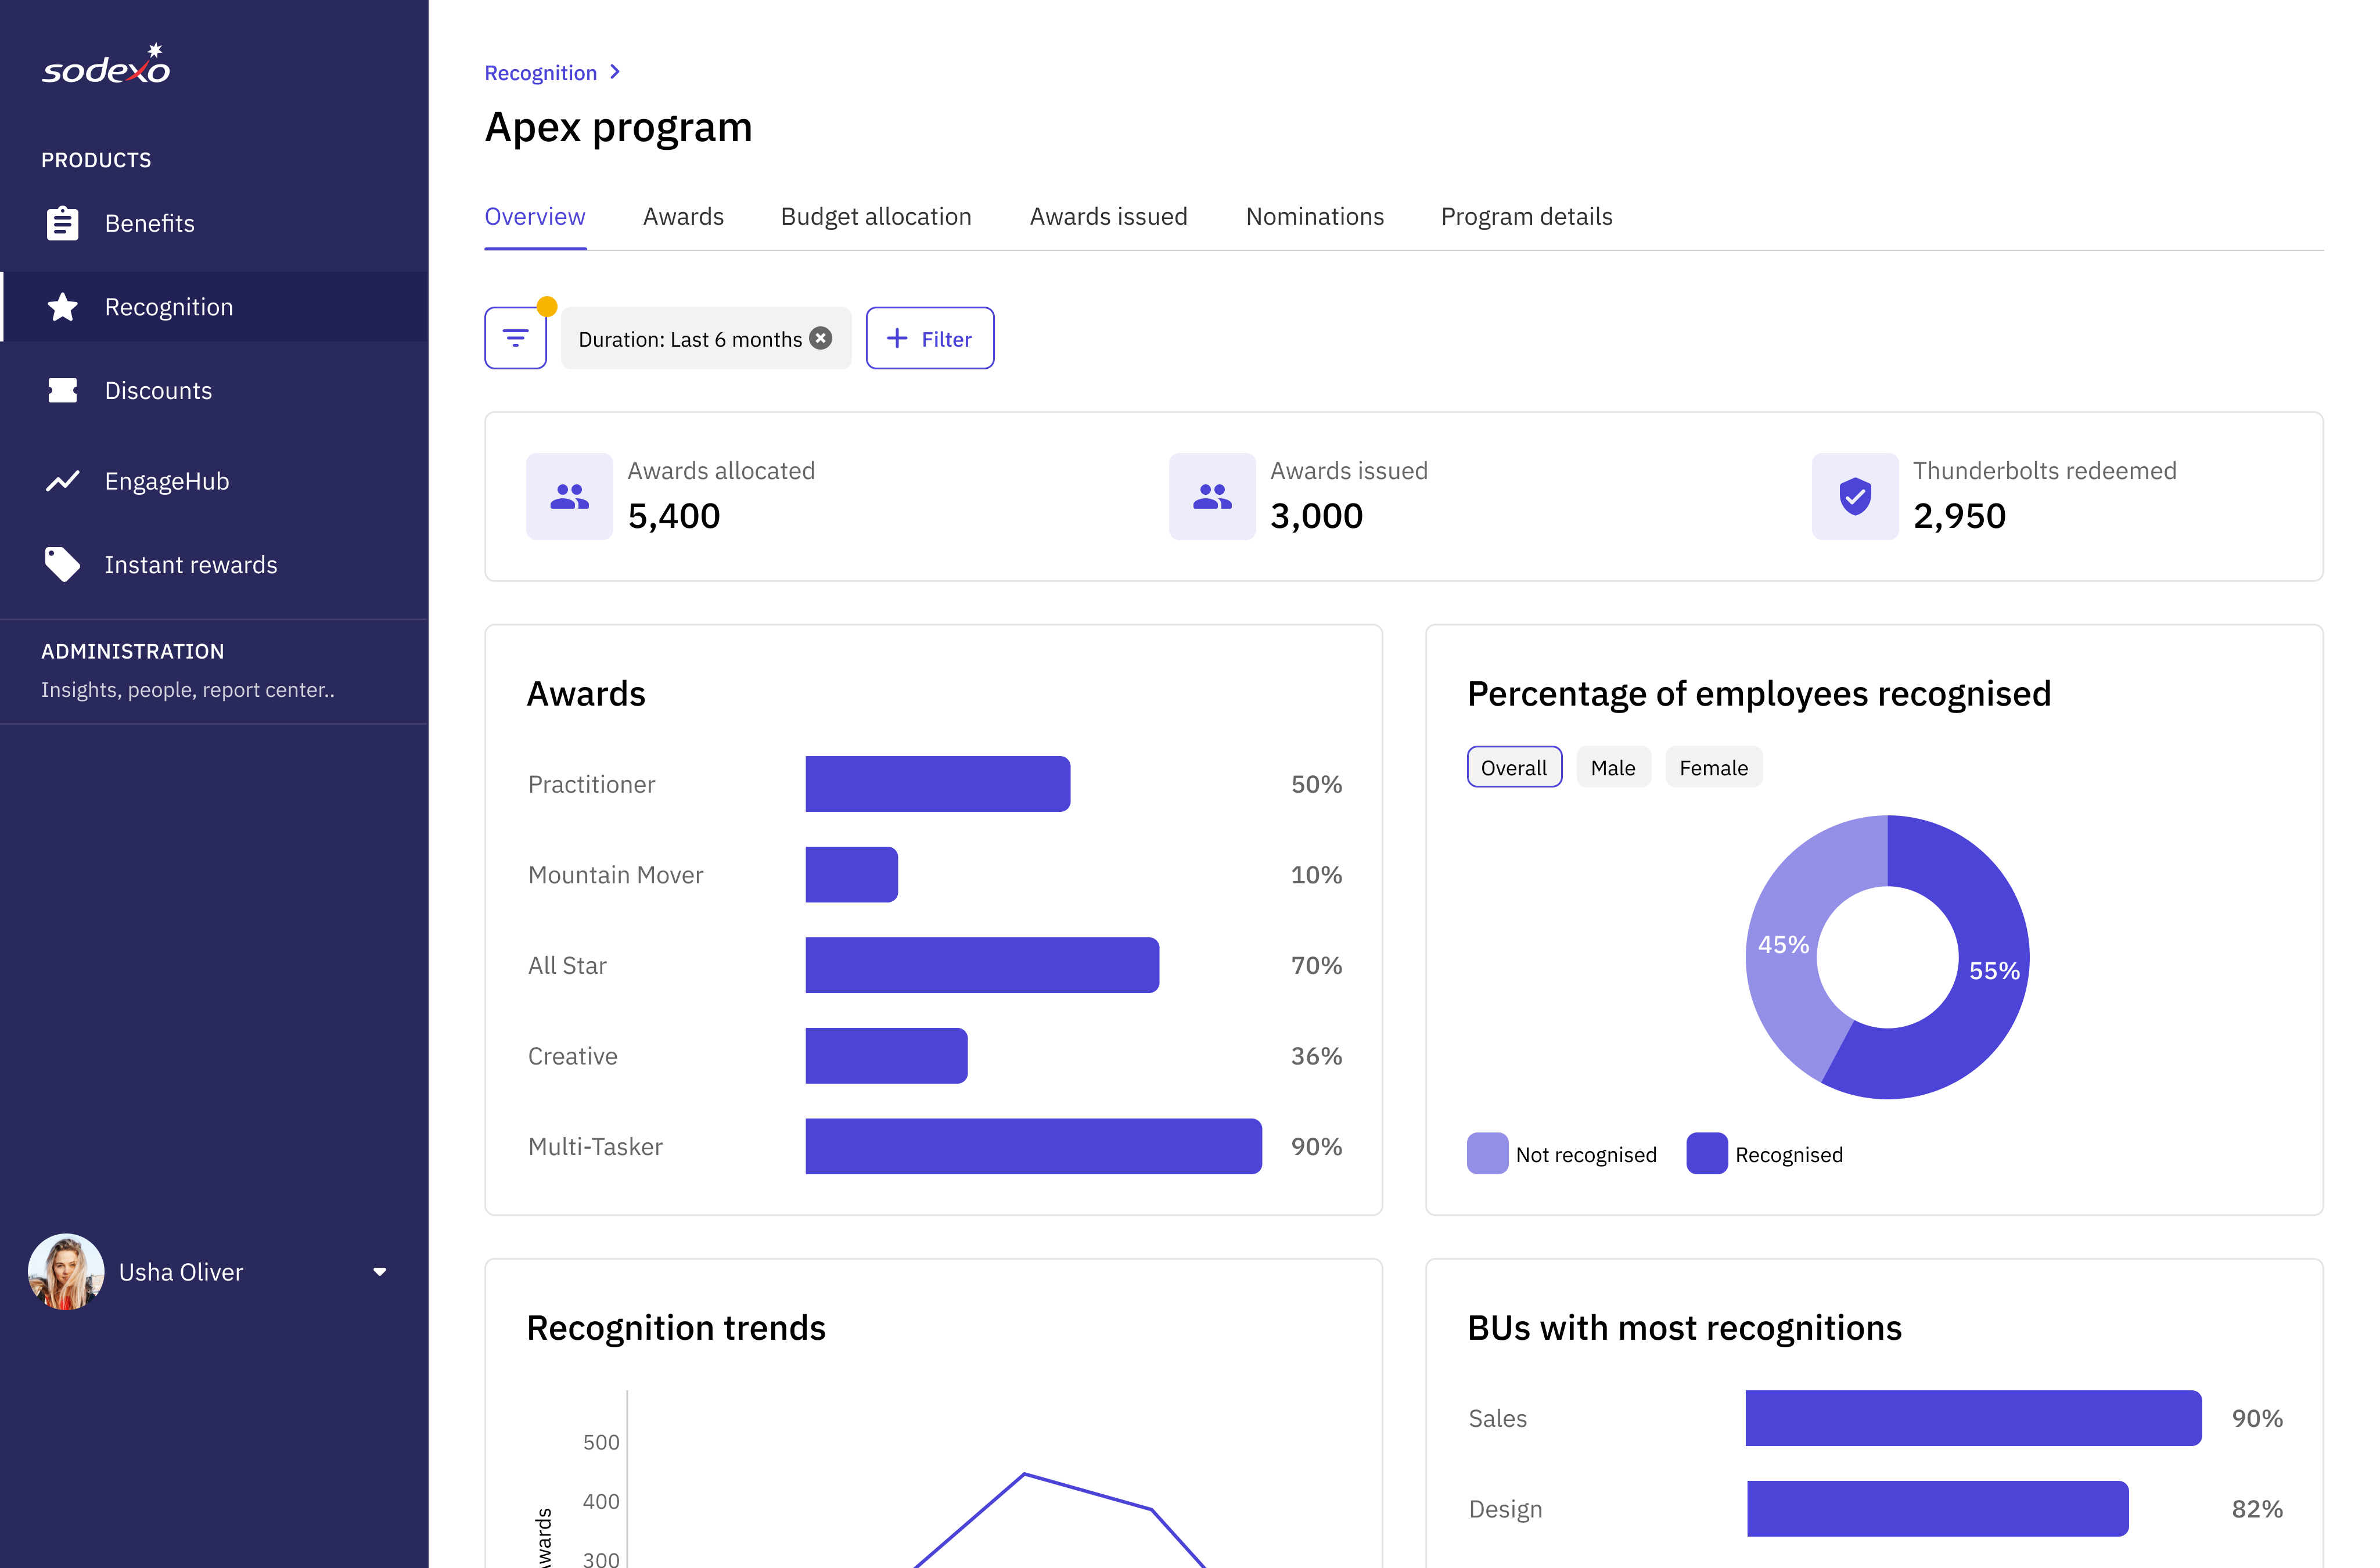Expand the Usha Oliver account menu
This screenshot has height=1568, width=2380.
click(379, 1272)
